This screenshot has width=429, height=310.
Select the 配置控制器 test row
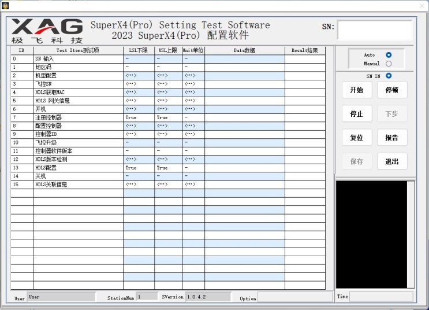168,126
